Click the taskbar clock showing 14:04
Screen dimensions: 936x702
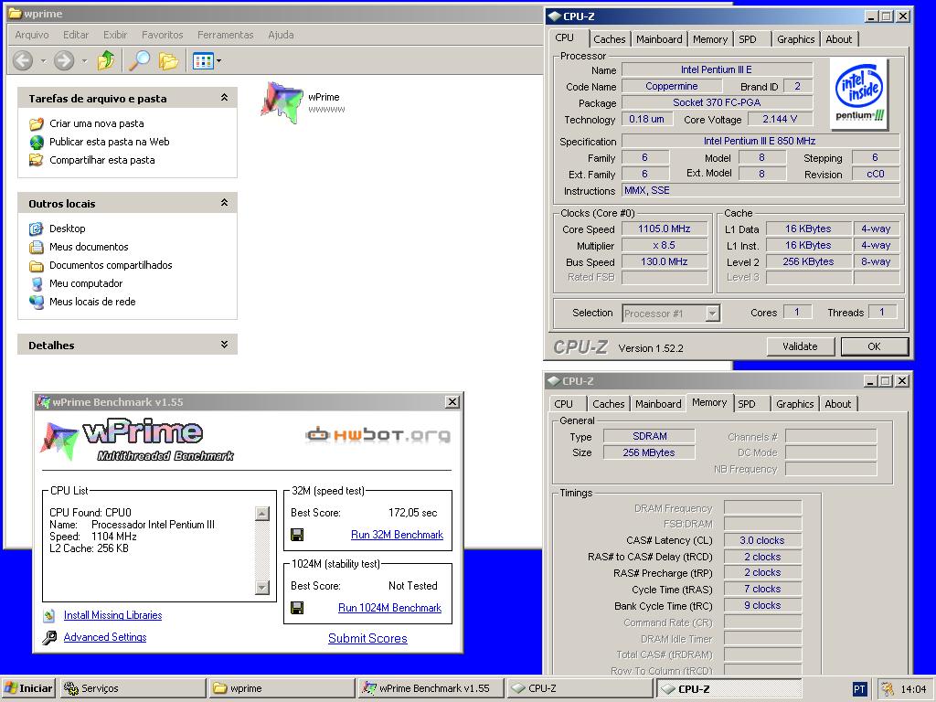(913, 689)
